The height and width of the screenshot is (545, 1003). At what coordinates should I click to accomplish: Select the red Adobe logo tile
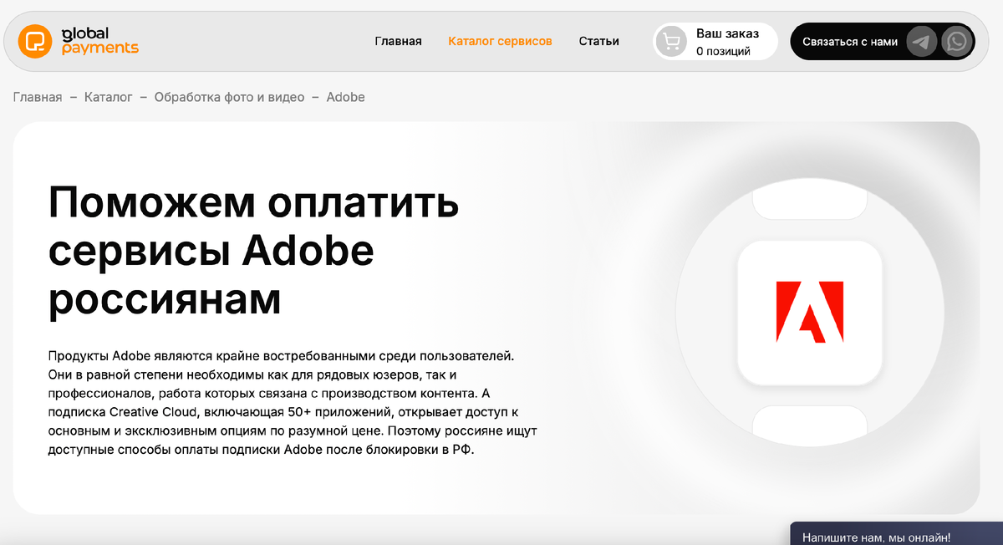[x=810, y=313]
